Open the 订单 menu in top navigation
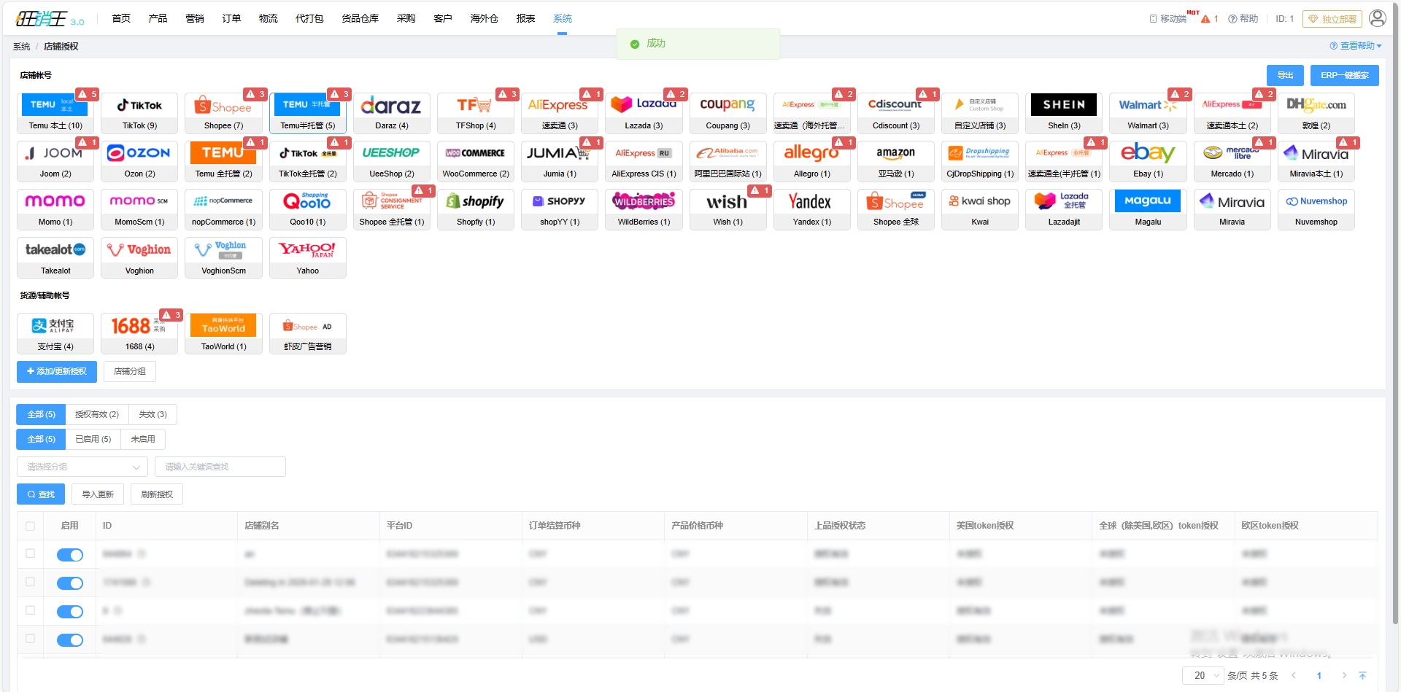Screen dimensions: 1401x692 [x=231, y=18]
